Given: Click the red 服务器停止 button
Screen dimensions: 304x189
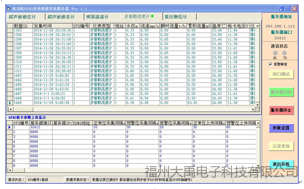Looking at the screenshot, I should 281,110.
